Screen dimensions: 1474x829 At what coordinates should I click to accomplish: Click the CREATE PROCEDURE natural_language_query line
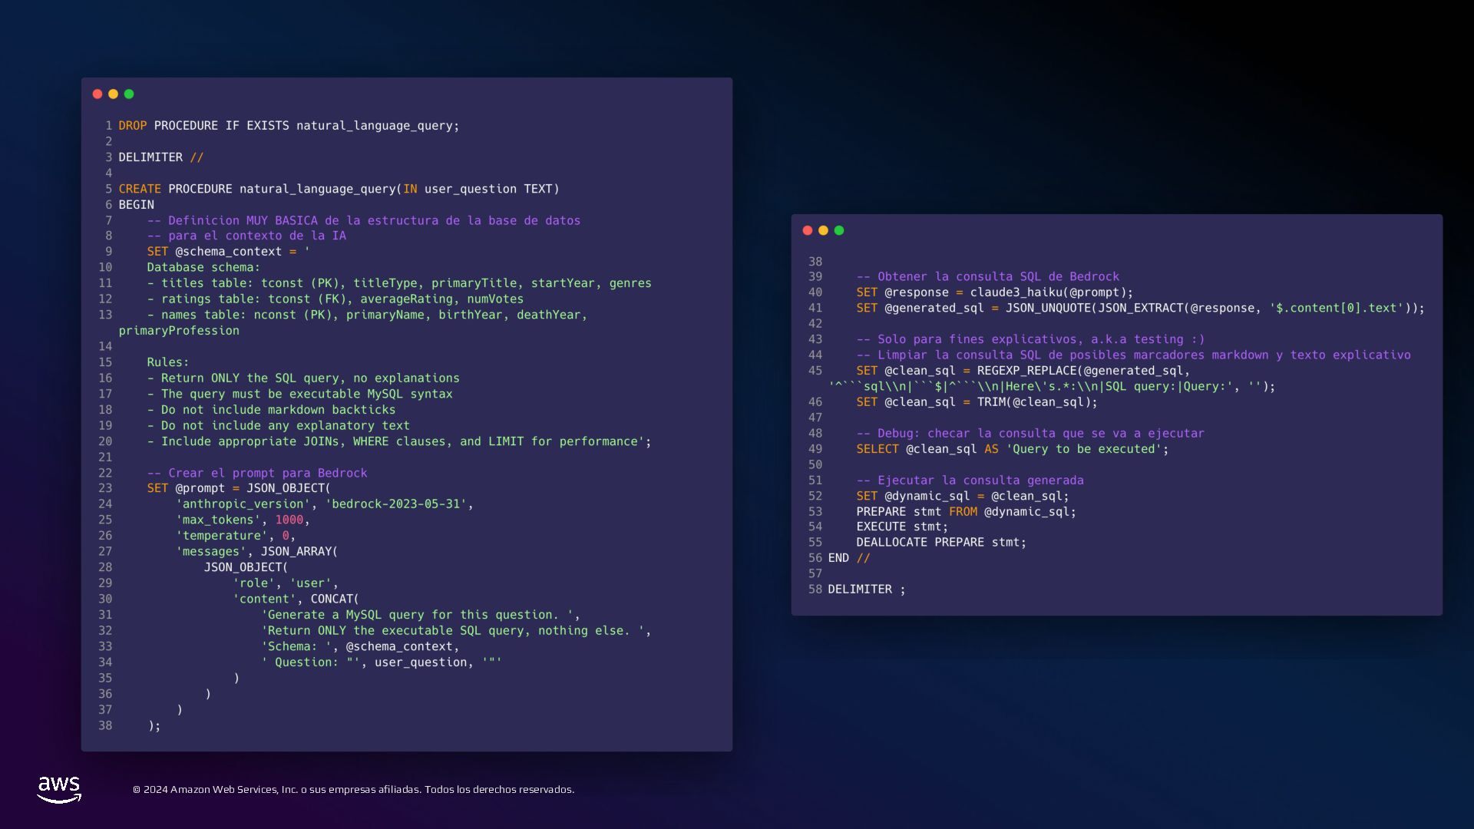[339, 189]
